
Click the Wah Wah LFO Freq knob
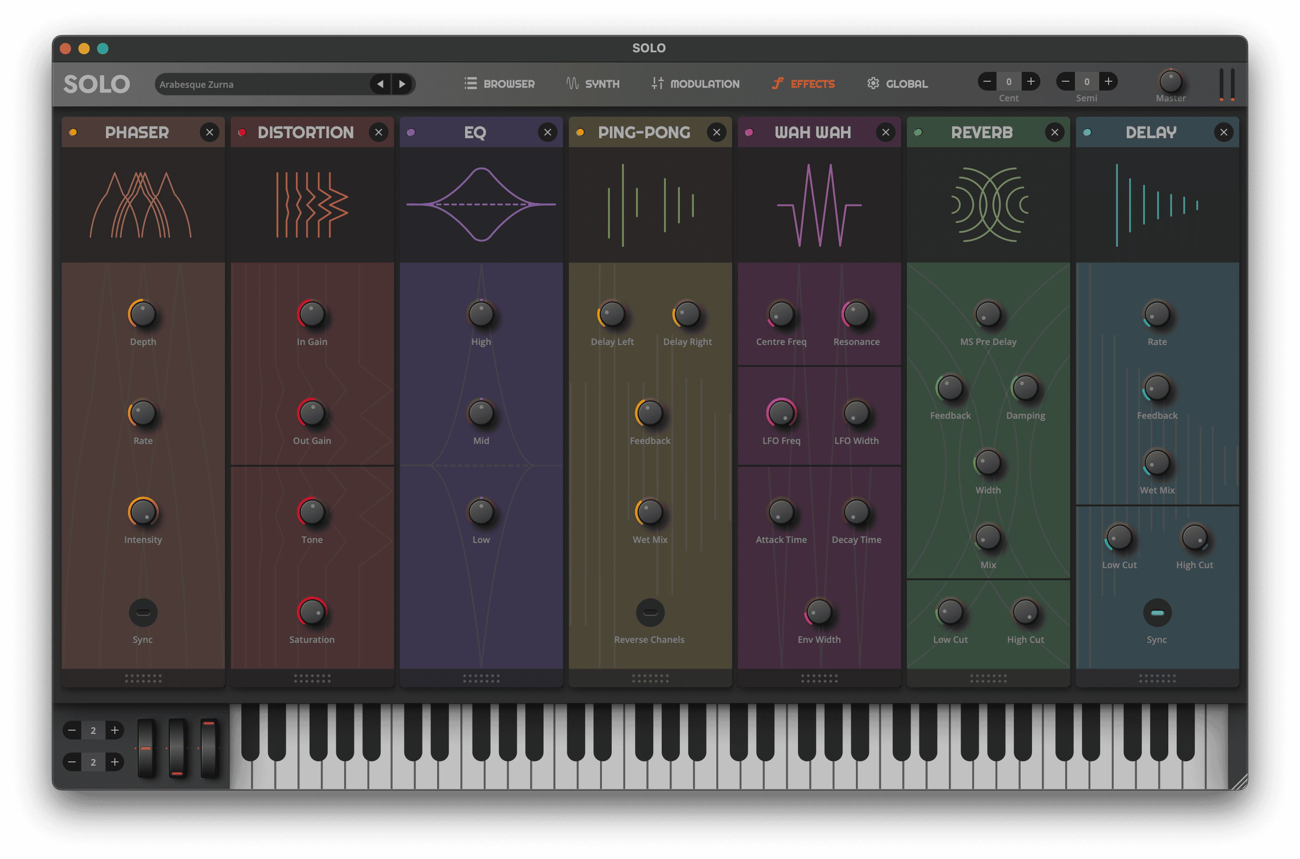[781, 413]
